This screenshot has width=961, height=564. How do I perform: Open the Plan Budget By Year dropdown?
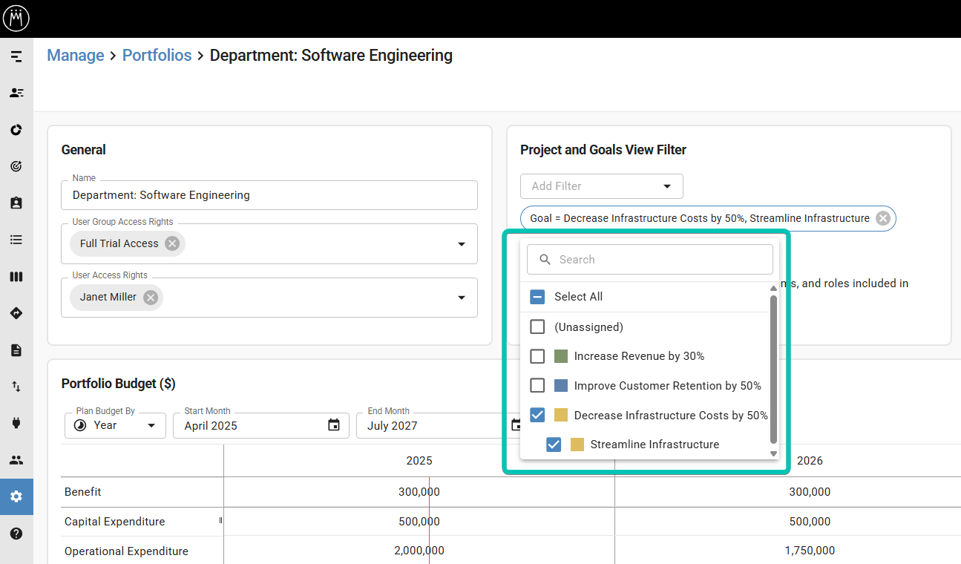coord(115,425)
